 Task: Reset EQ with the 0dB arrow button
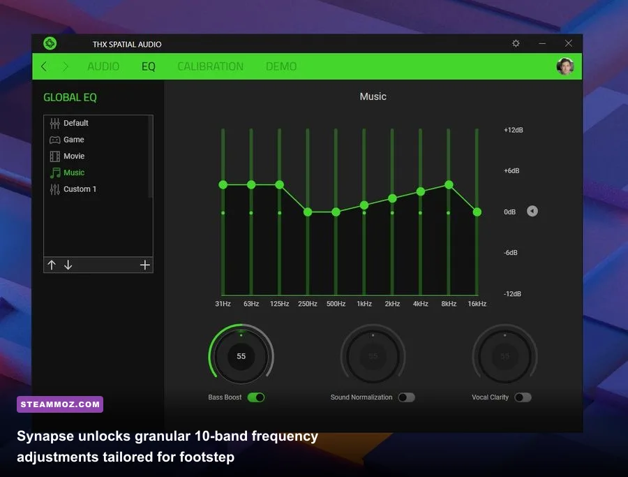pyautogui.click(x=532, y=211)
